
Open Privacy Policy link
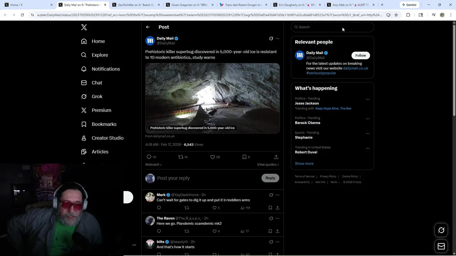click(328, 176)
